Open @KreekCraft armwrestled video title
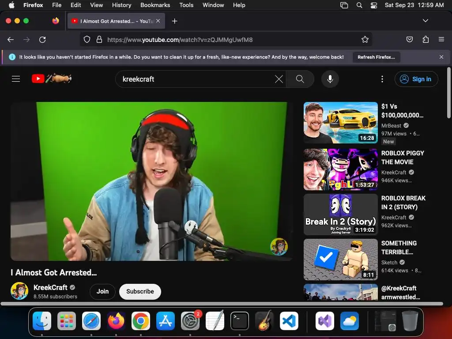 [x=400, y=293]
